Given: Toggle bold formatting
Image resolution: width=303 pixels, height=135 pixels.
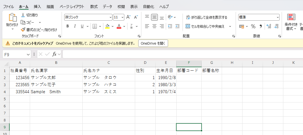Looking at the screenshot, I should pyautogui.click(x=68, y=26).
